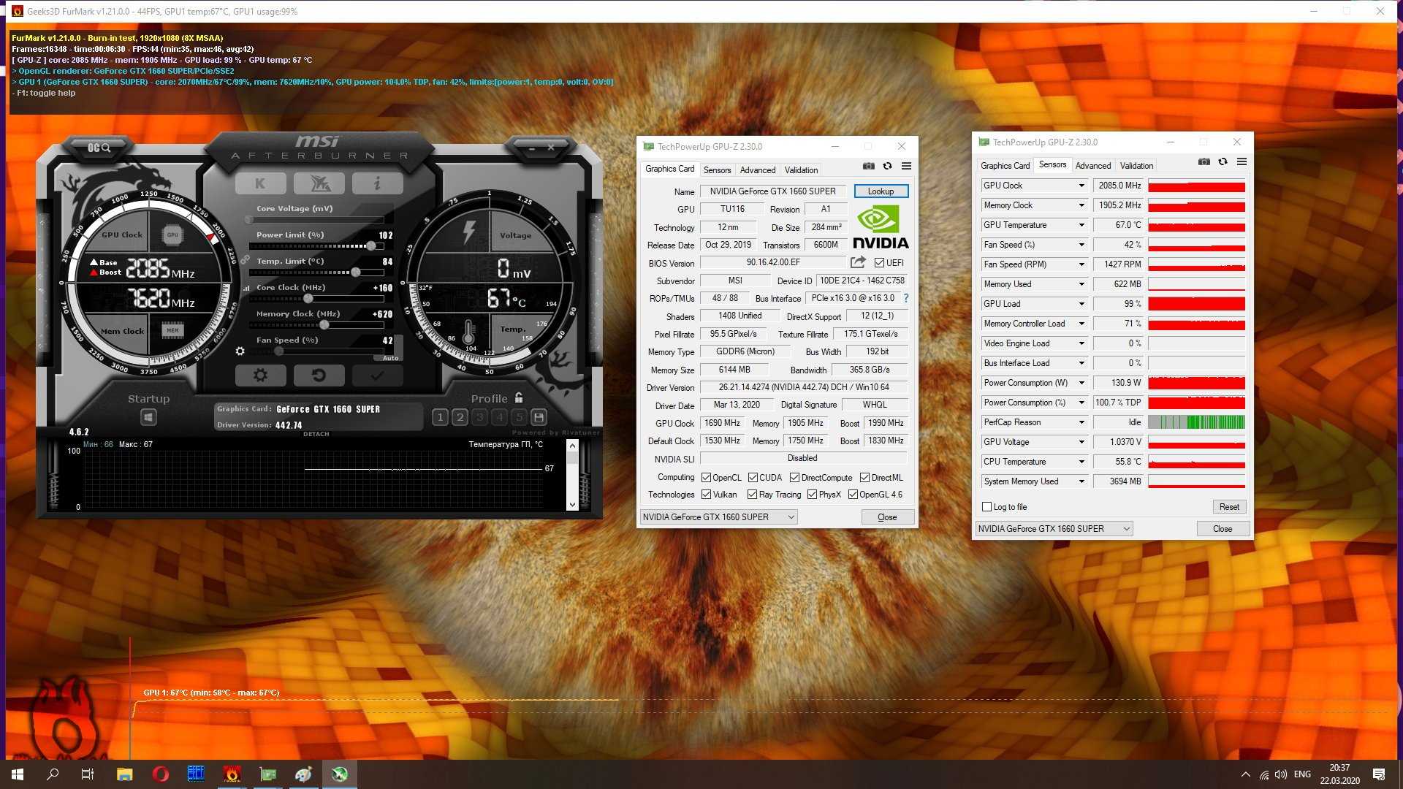Take screenshot in GPU-Z Sensors window
1403x789 pixels.
[x=1204, y=161]
